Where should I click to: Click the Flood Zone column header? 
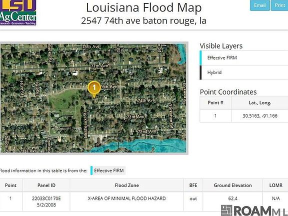tap(126, 185)
